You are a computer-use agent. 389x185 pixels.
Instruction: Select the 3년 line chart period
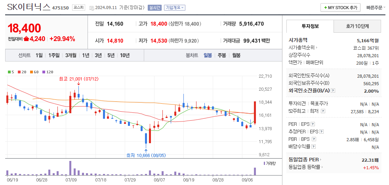point(98,55)
